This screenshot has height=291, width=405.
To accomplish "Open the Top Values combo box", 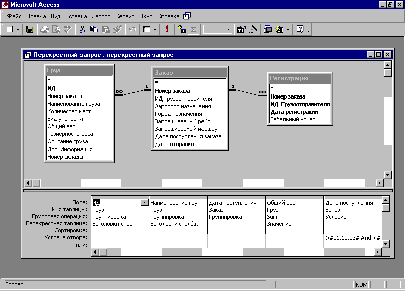I will [217, 29].
